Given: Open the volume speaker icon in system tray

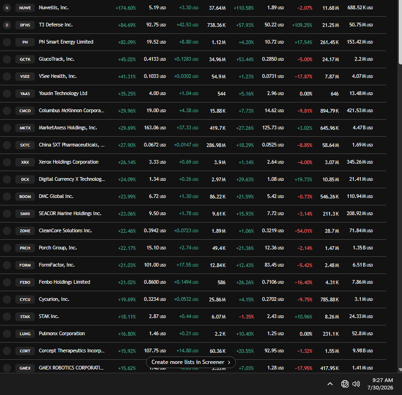Looking at the screenshot, I should click(356, 384).
